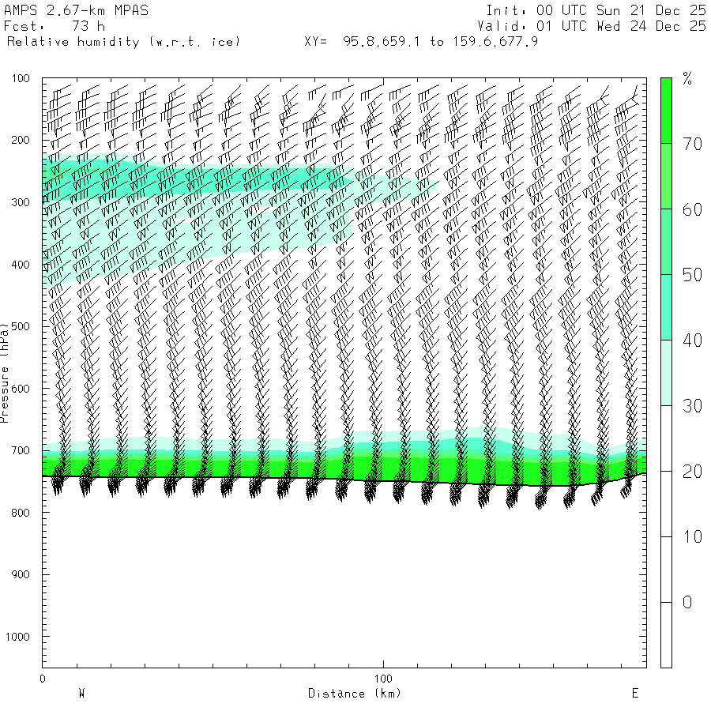Click the '100' distance axis label
The width and height of the screenshot is (711, 711).
coord(383,679)
